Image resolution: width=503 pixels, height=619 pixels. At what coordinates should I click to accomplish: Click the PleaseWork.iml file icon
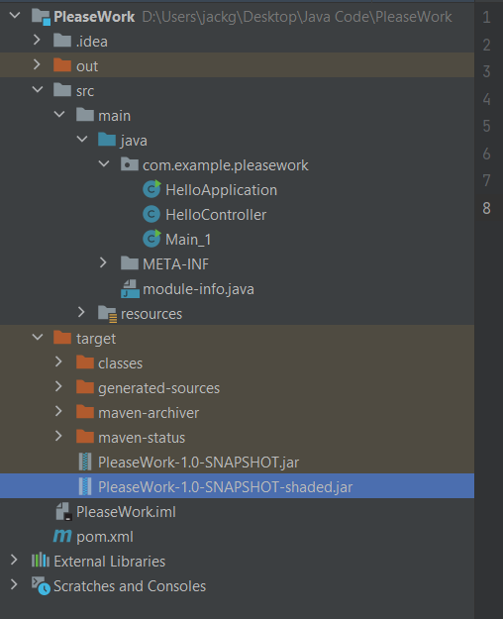tap(63, 512)
